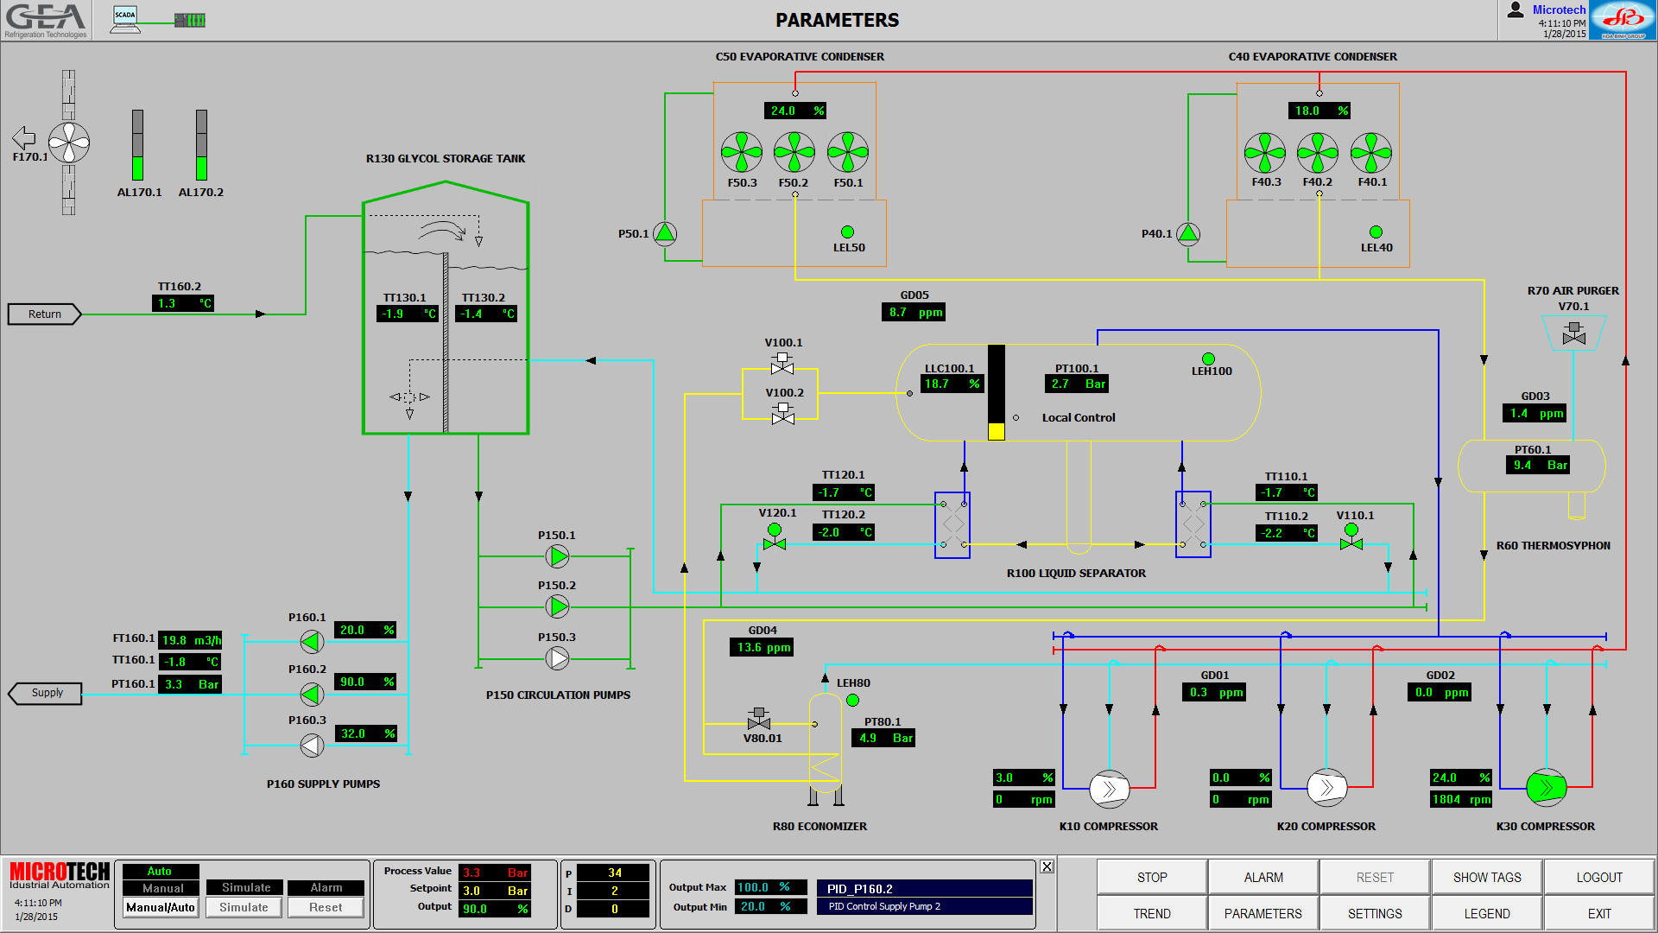Click the P150.1 circulation pump icon

(558, 557)
